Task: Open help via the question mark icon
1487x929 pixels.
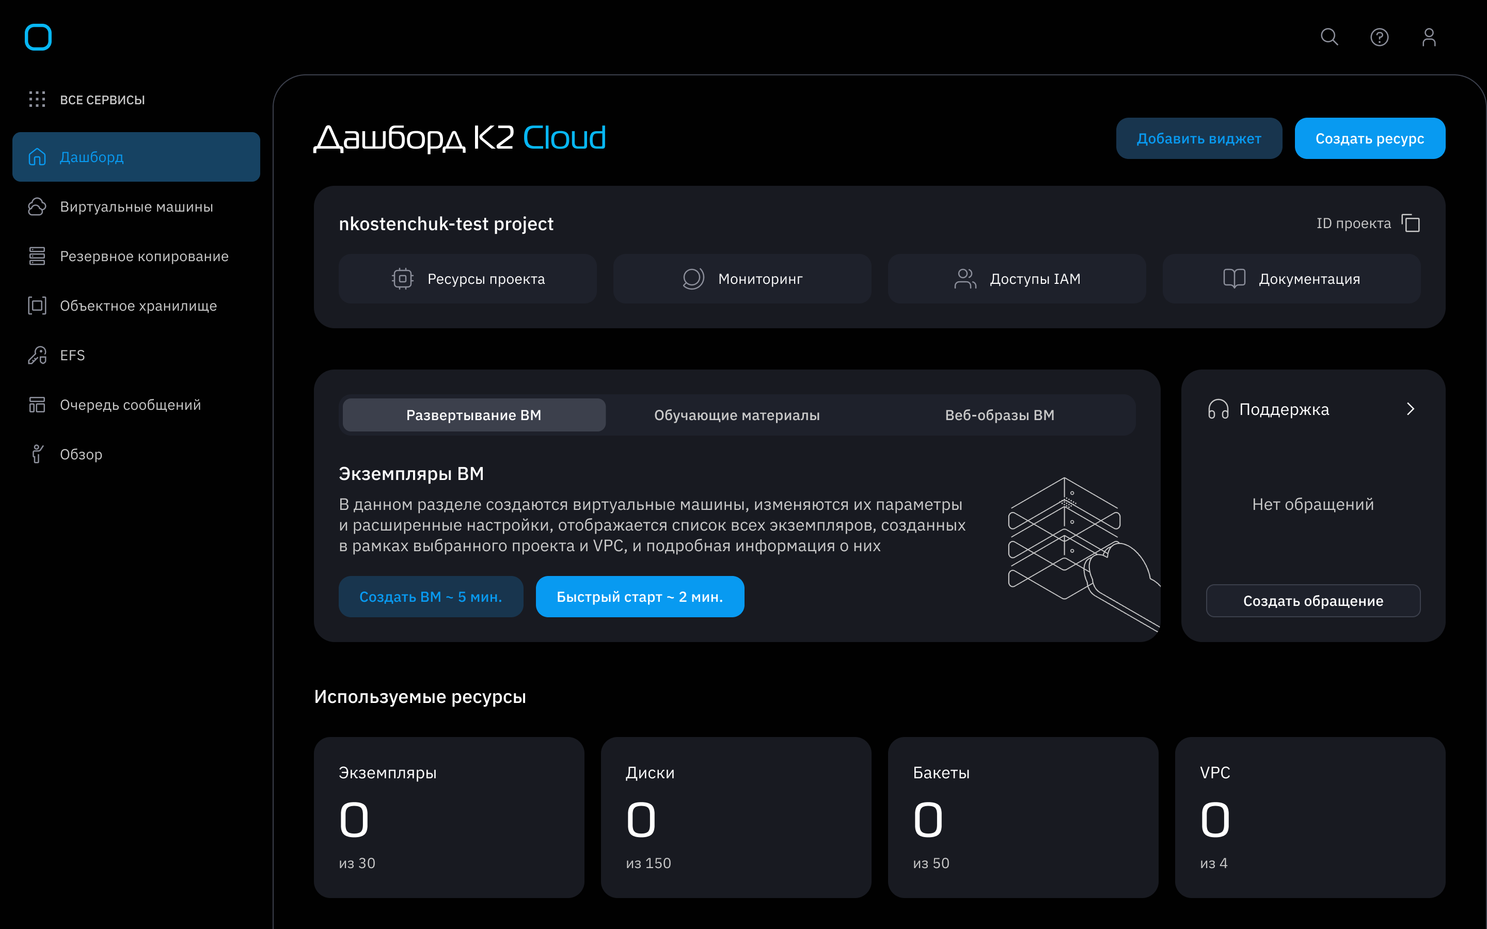Action: (1380, 38)
